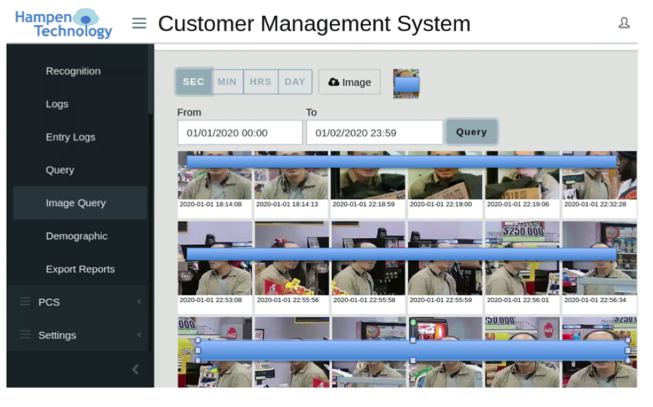Open the thumbnail timestamped 2020-01-01 22:32:28
This screenshot has width=653, height=407.
click(x=599, y=180)
